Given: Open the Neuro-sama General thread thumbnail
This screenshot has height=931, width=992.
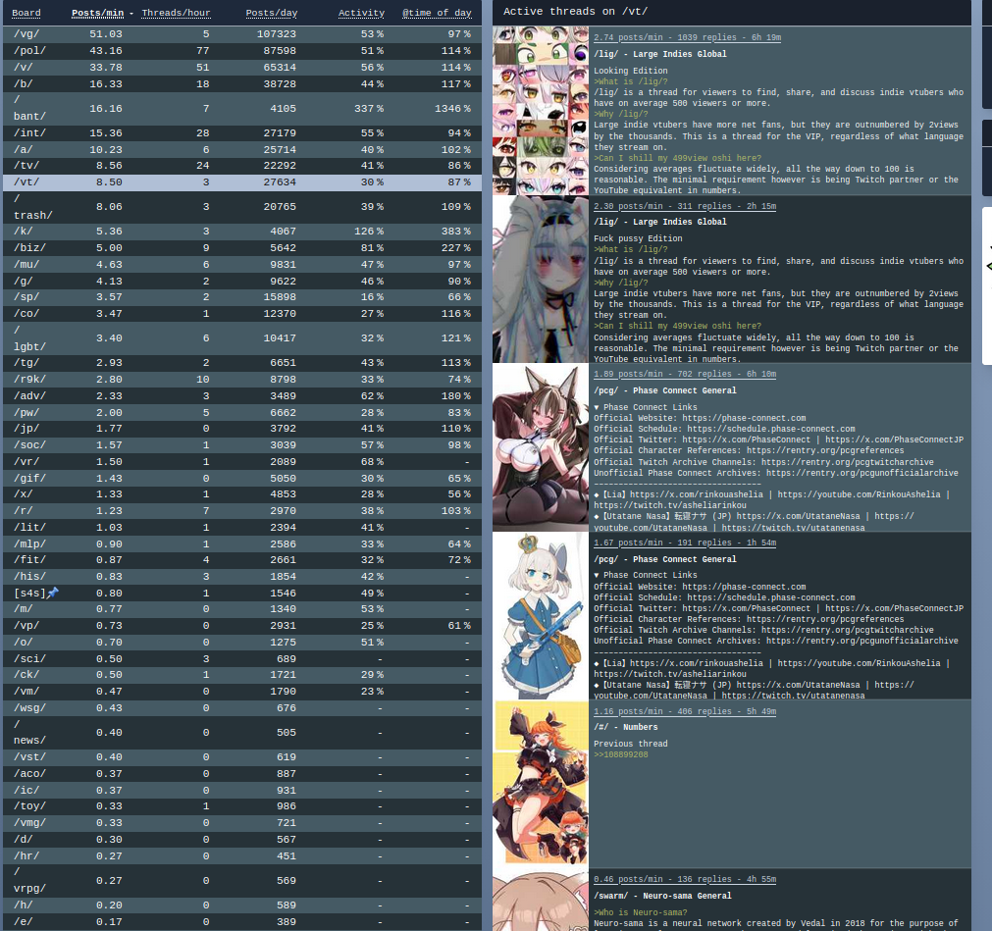Looking at the screenshot, I should (541, 900).
